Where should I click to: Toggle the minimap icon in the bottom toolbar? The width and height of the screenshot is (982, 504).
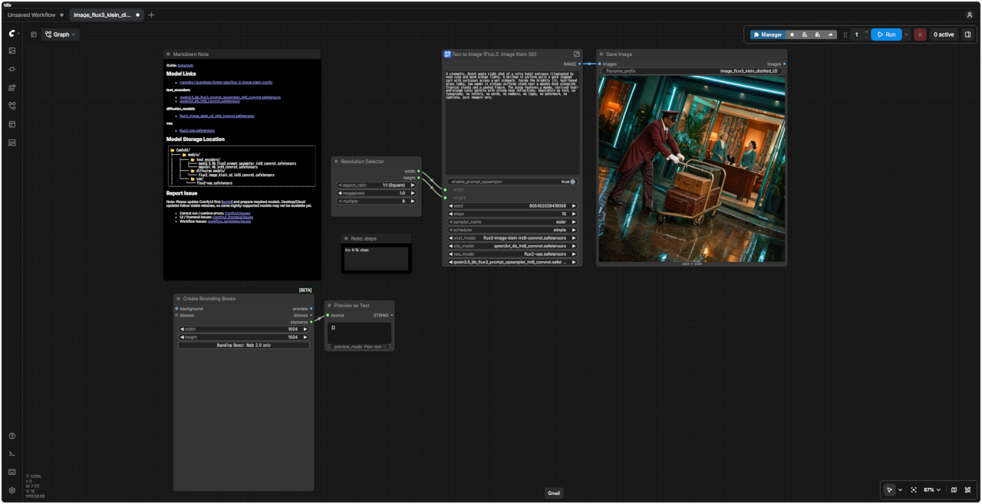coord(954,489)
